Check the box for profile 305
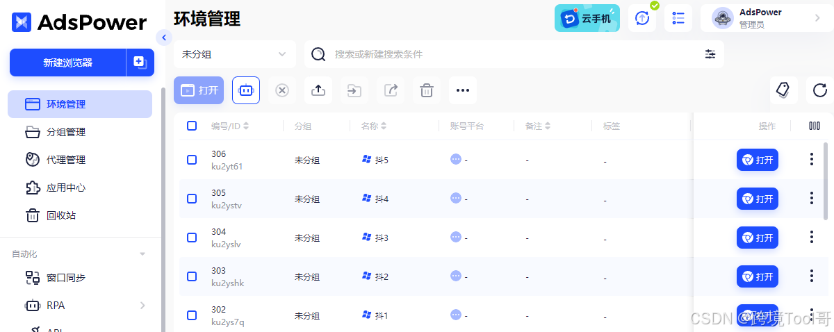Screen dimensions: 834x332 coord(192,199)
